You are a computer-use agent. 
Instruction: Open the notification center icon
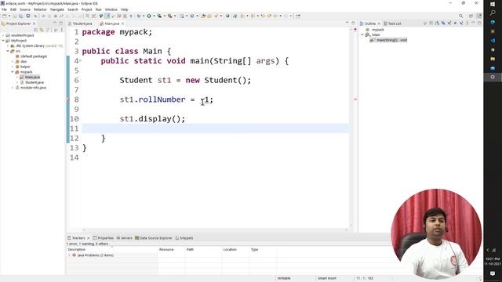pos(493,273)
